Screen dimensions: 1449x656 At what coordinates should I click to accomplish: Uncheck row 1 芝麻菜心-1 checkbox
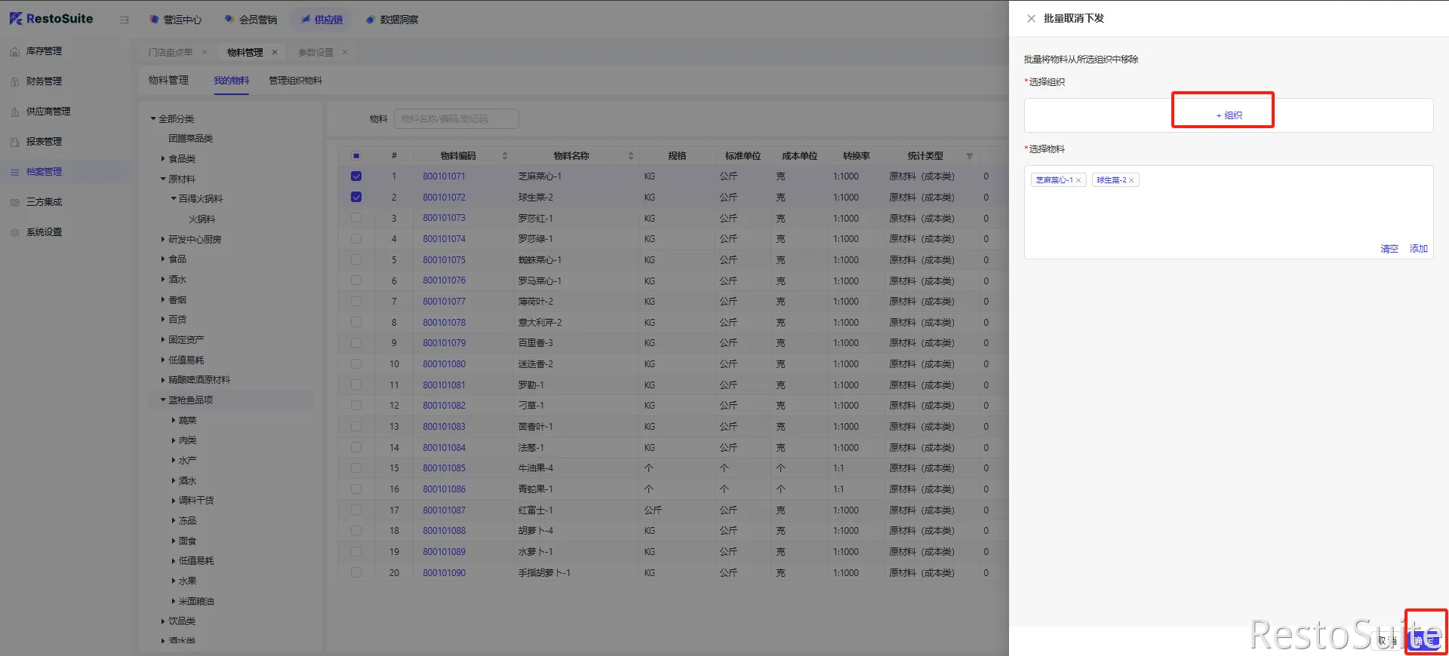[x=356, y=176]
